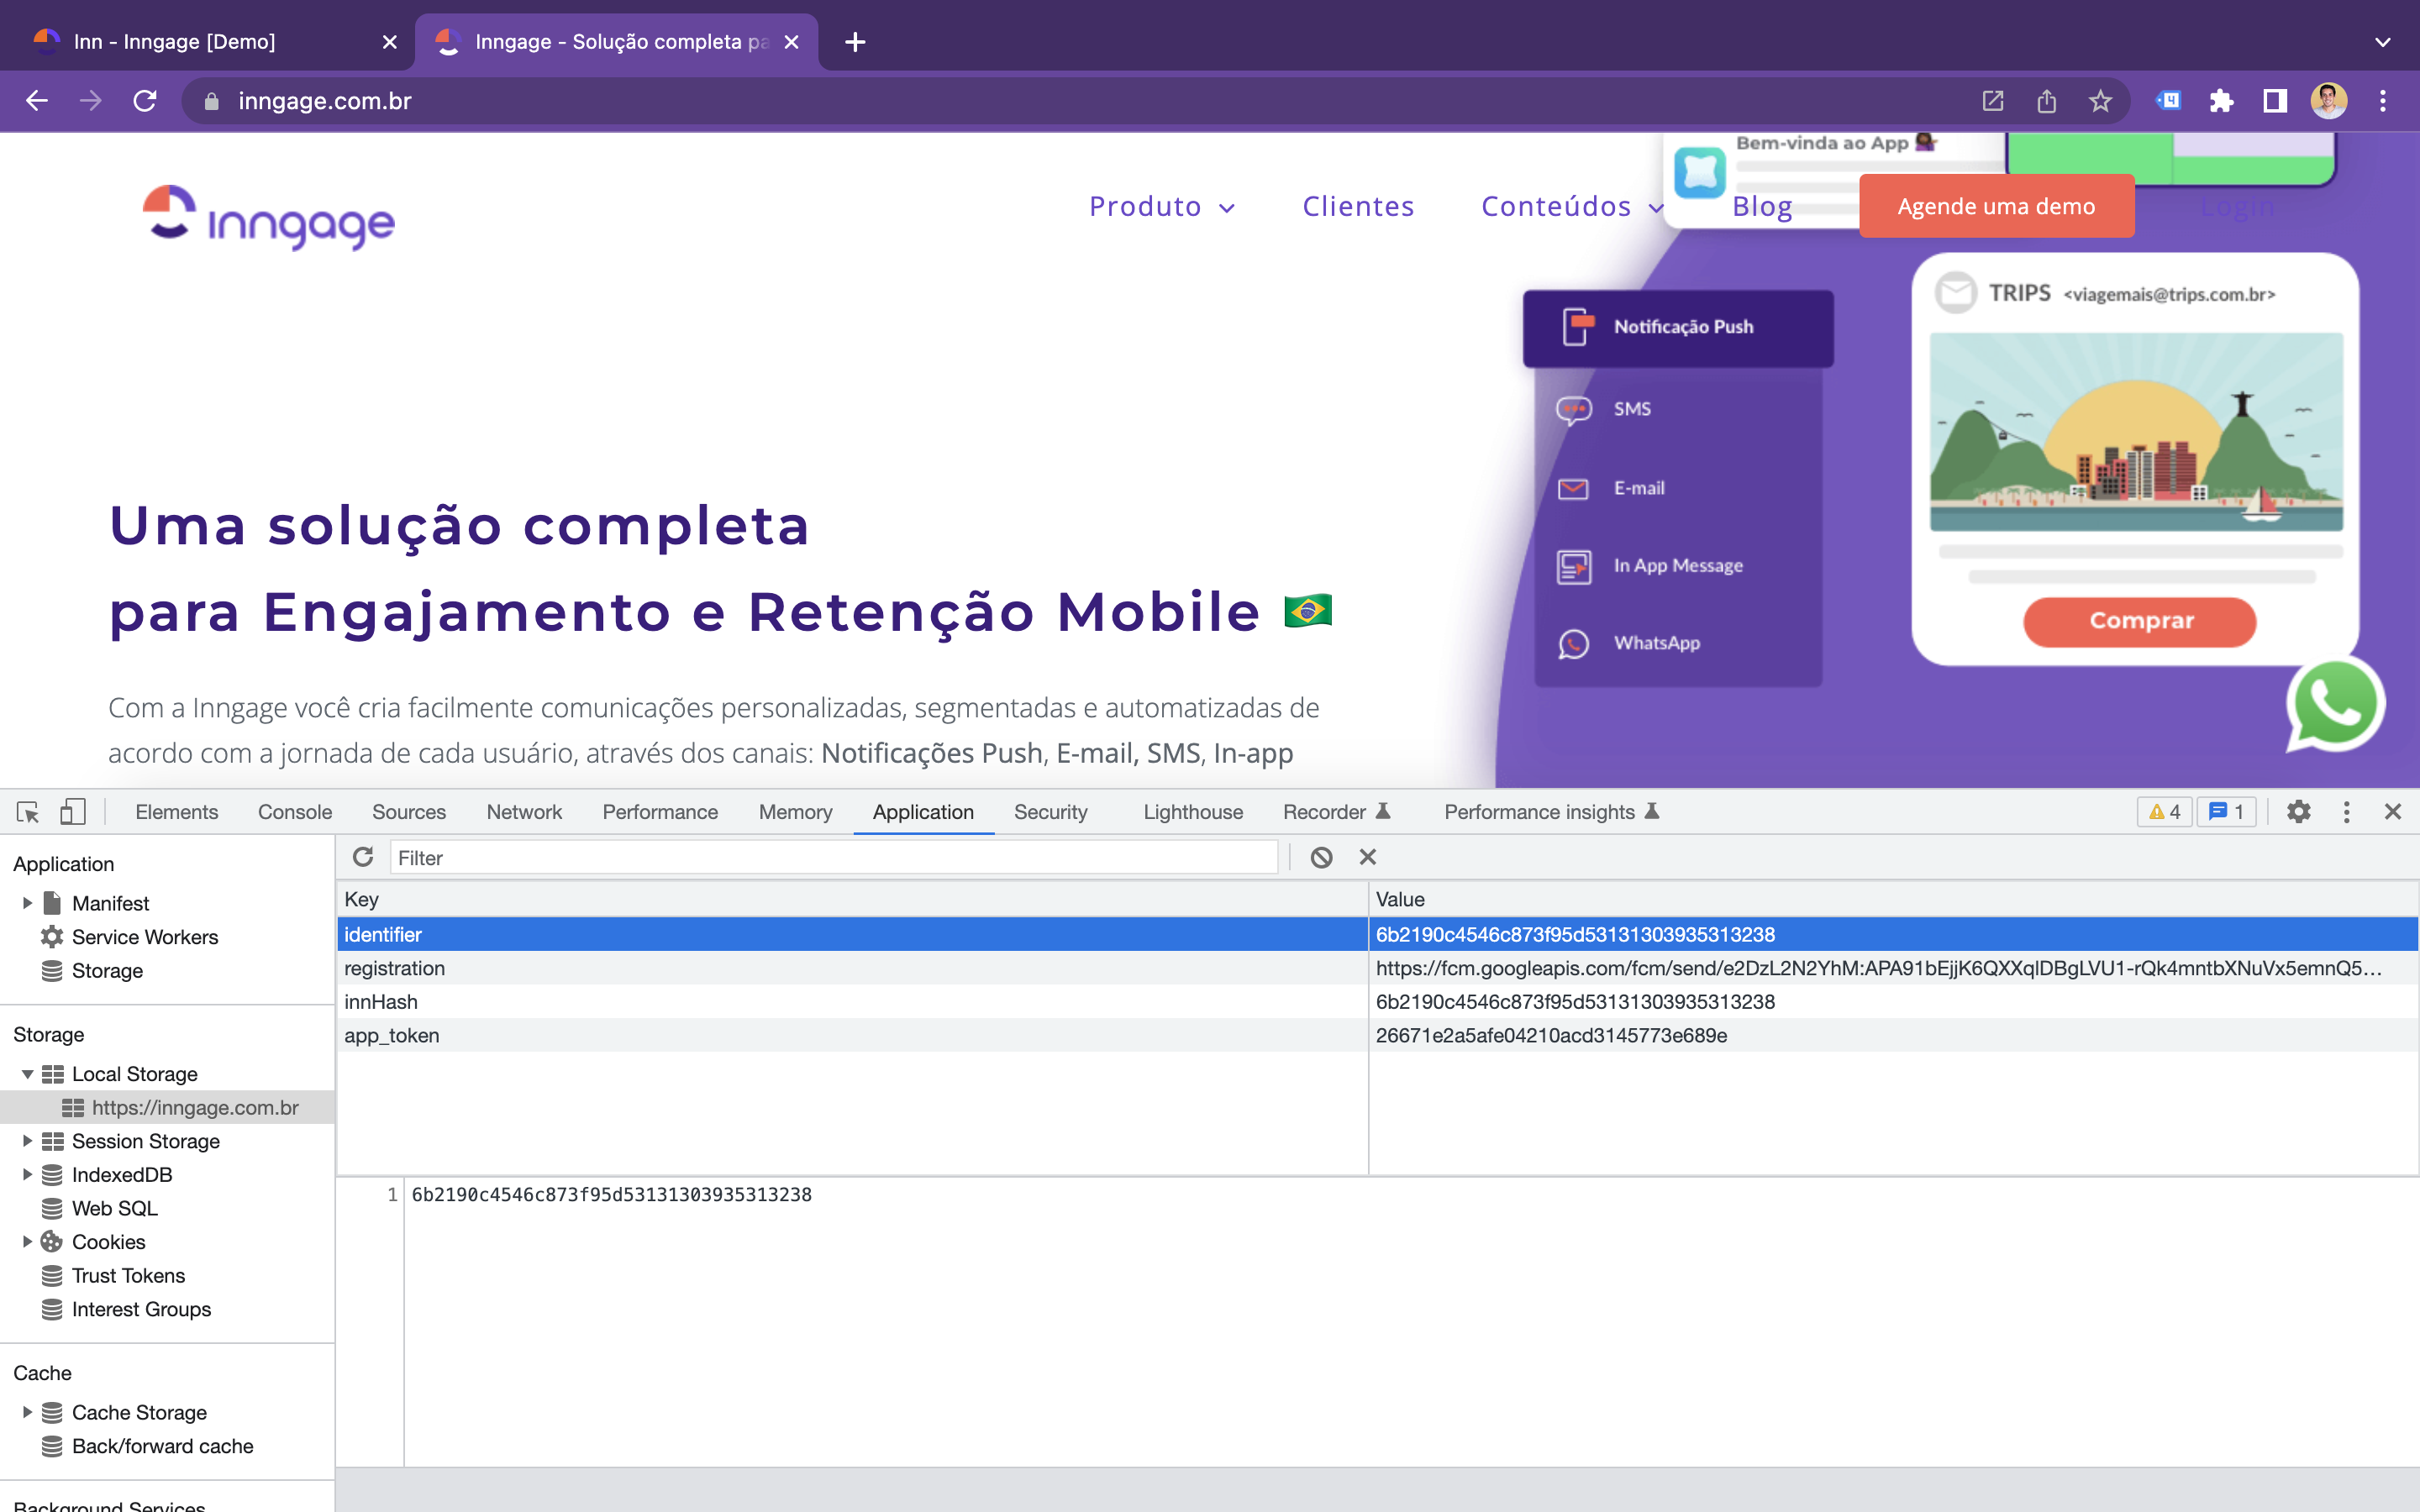Switch to the Console tab
Viewport: 2420px width, 1512px height.
point(294,812)
